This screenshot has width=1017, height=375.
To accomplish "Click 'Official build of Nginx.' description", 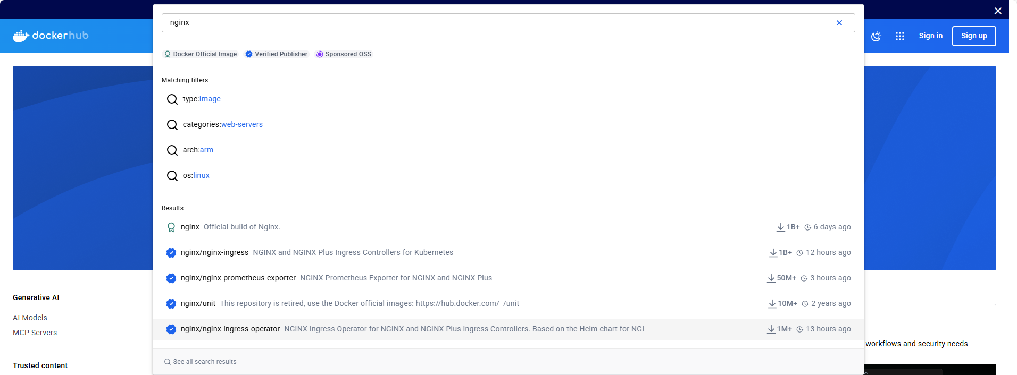I will [x=241, y=227].
